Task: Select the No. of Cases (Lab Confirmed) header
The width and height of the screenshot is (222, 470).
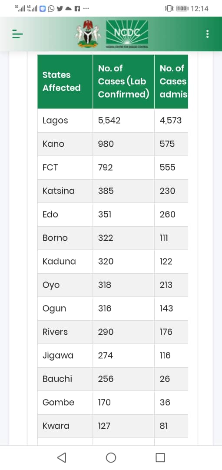Action: pyautogui.click(x=123, y=81)
